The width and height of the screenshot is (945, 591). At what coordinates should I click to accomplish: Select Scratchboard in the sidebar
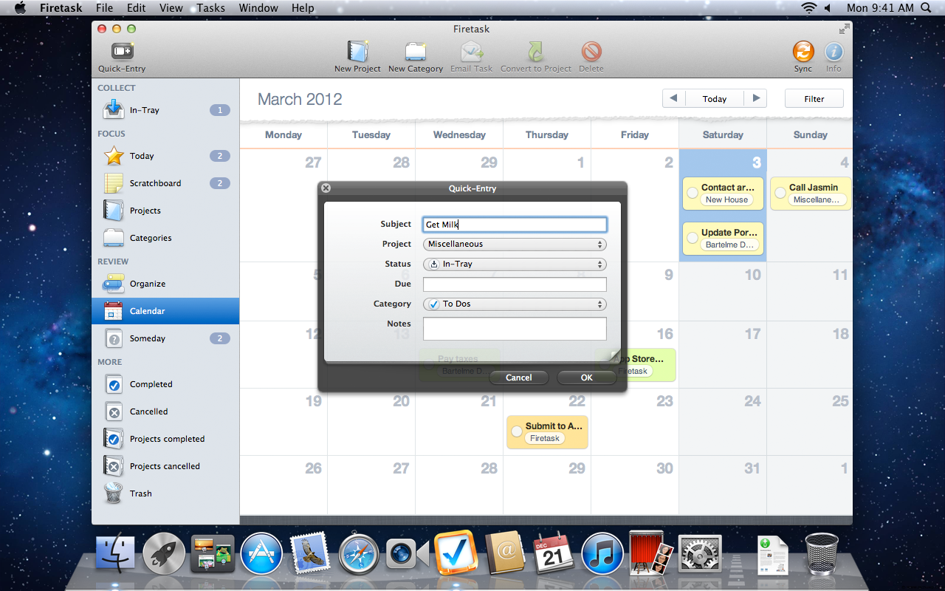pyautogui.click(x=155, y=183)
